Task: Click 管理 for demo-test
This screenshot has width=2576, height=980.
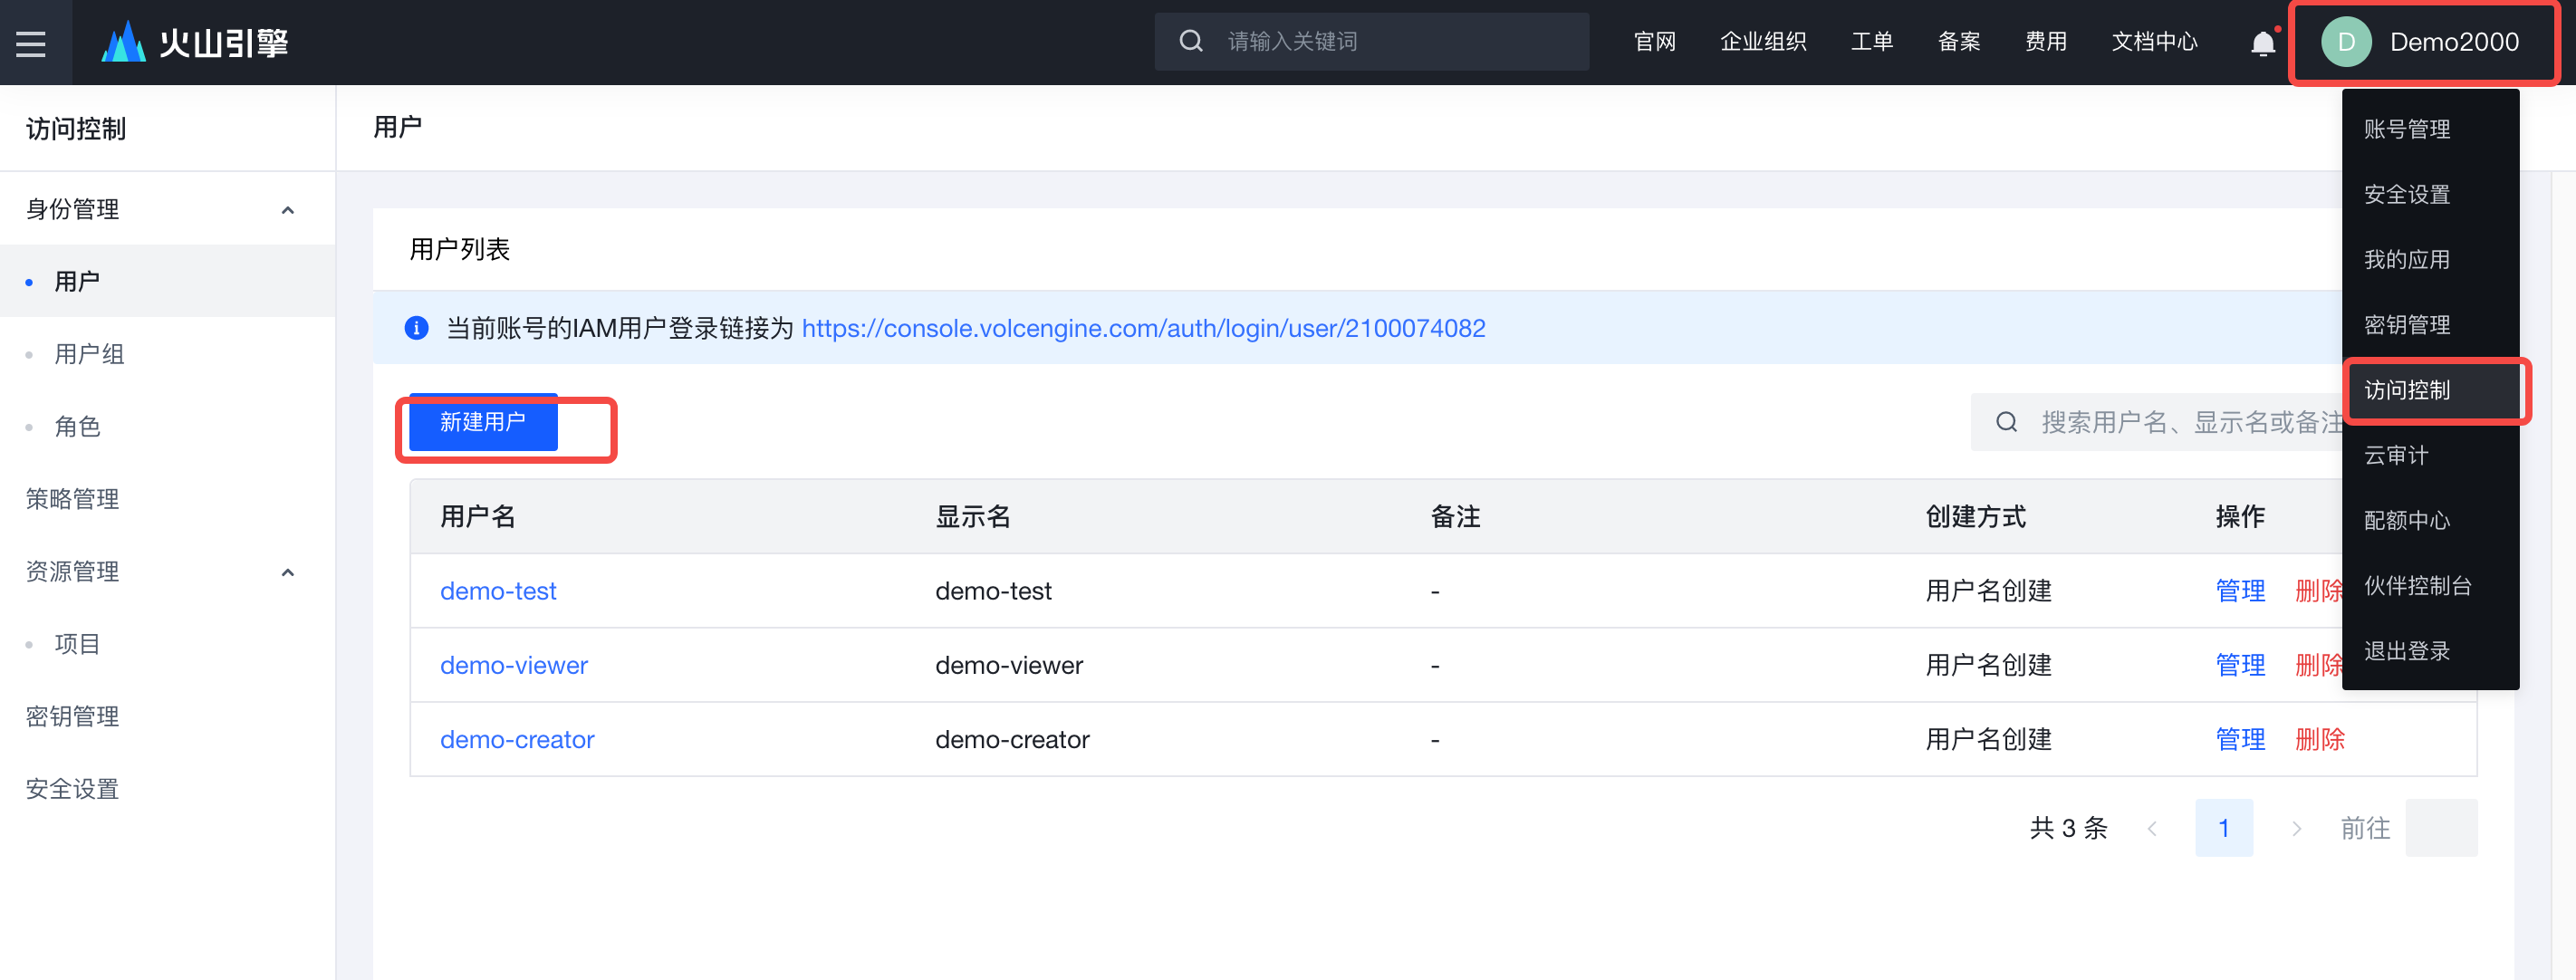Action: click(2240, 591)
